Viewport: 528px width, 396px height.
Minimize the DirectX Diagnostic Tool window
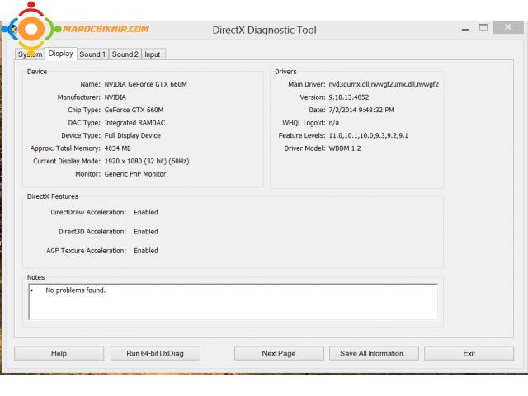(465, 29)
